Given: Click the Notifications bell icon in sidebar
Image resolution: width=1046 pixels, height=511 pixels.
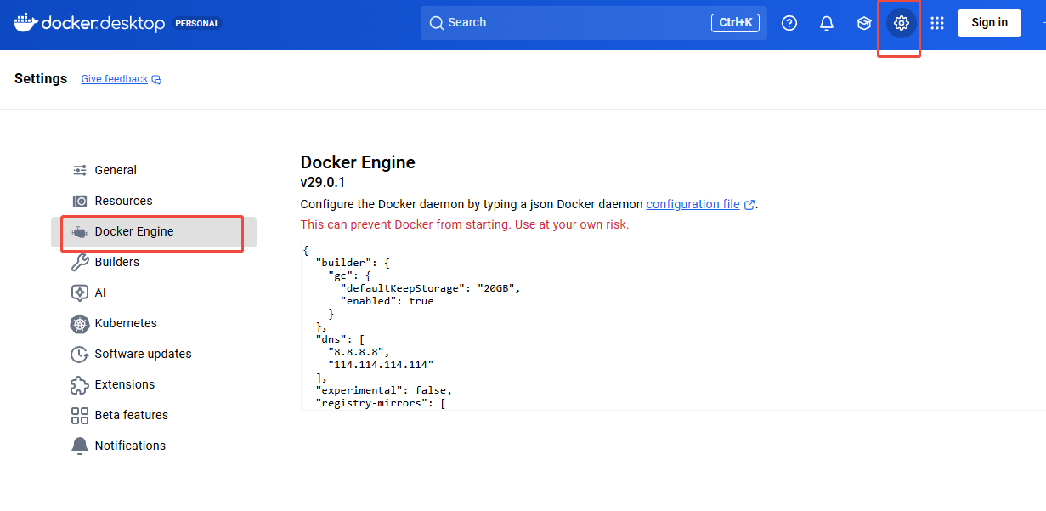Looking at the screenshot, I should [x=80, y=446].
